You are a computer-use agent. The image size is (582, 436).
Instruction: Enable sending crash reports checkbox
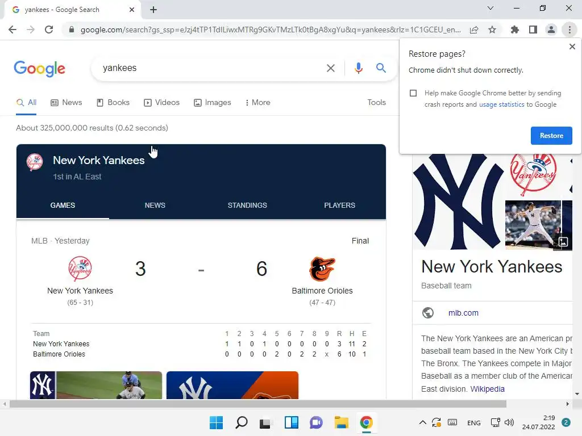(413, 93)
